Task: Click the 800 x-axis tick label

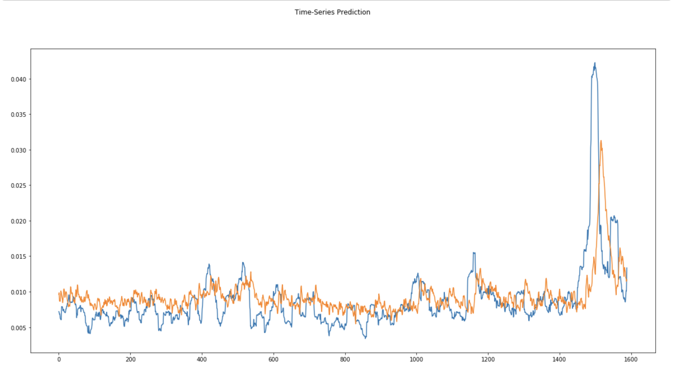Action: (345, 360)
